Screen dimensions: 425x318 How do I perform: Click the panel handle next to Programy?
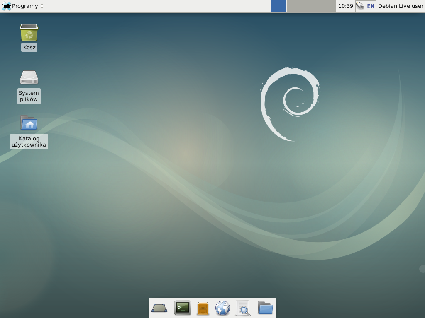42,6
